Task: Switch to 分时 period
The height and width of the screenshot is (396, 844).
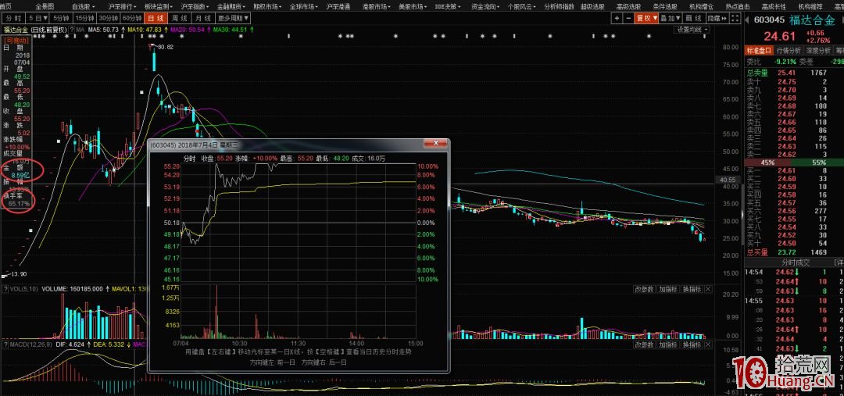Action: click(x=13, y=18)
